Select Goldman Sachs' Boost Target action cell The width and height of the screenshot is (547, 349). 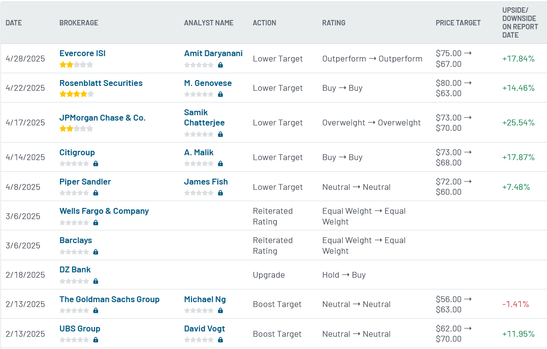277,304
